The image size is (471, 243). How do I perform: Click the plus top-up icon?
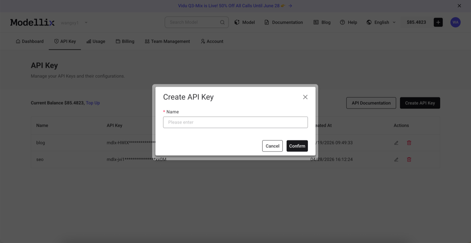[438, 22]
